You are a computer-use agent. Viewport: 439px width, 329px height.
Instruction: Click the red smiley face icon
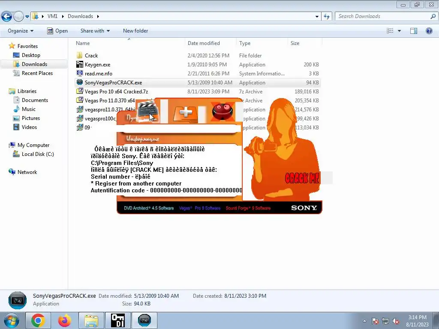pos(223,111)
